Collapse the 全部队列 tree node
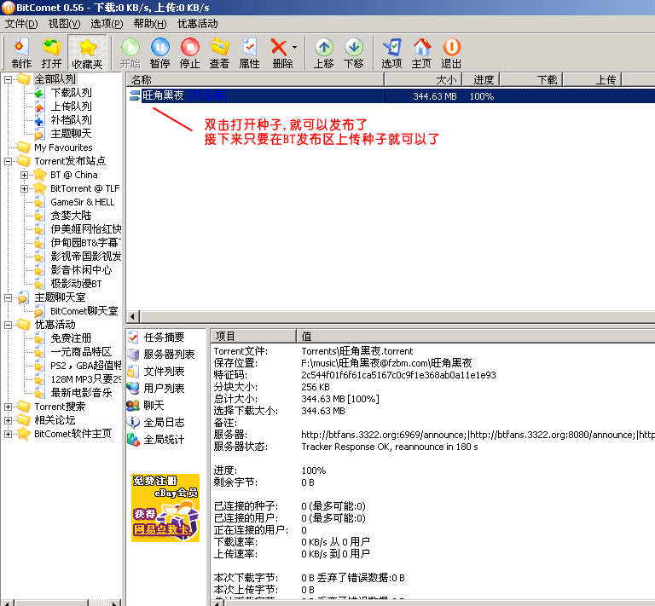This screenshot has width=655, height=606. click(x=8, y=79)
